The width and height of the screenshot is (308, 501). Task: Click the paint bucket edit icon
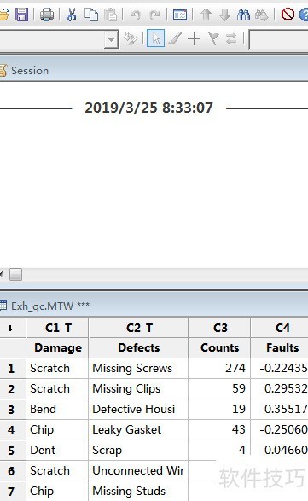tap(131, 38)
